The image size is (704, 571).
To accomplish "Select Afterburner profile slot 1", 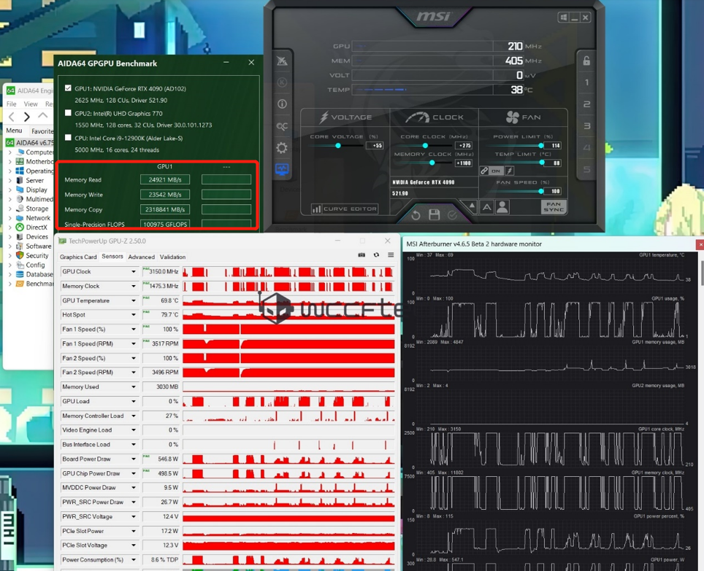I will coord(586,82).
